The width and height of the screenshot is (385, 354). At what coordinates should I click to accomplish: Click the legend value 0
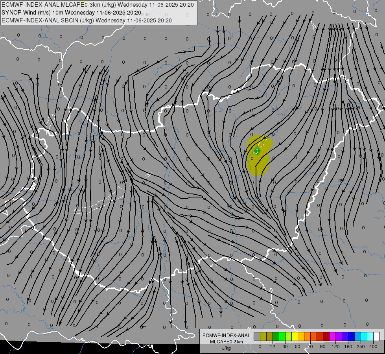pos(260,347)
